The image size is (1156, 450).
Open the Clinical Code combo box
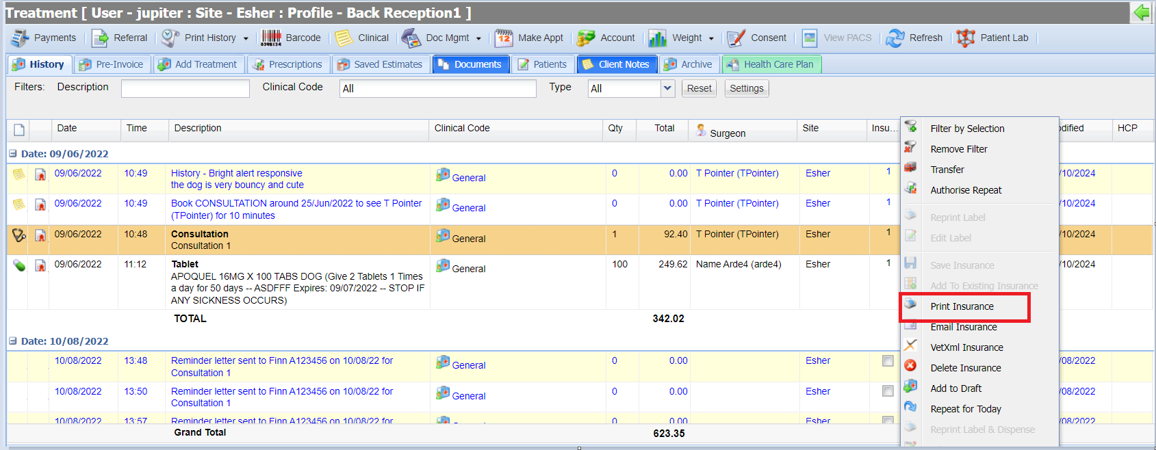[437, 88]
